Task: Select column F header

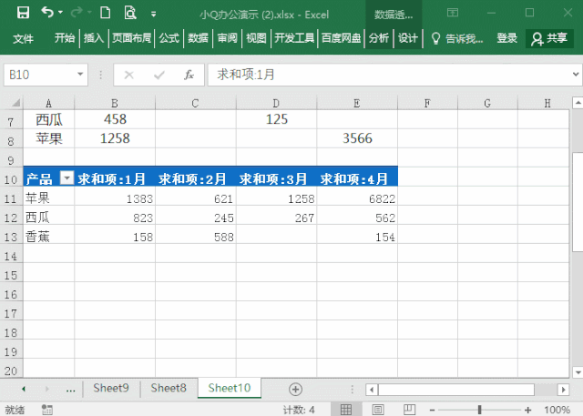Action: [x=427, y=103]
